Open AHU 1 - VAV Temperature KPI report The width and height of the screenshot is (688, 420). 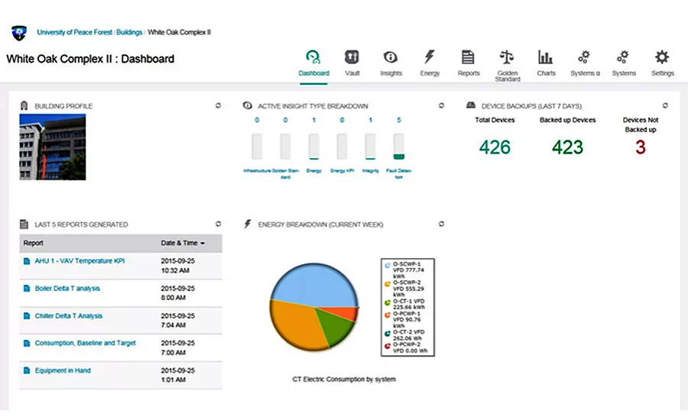click(x=80, y=261)
